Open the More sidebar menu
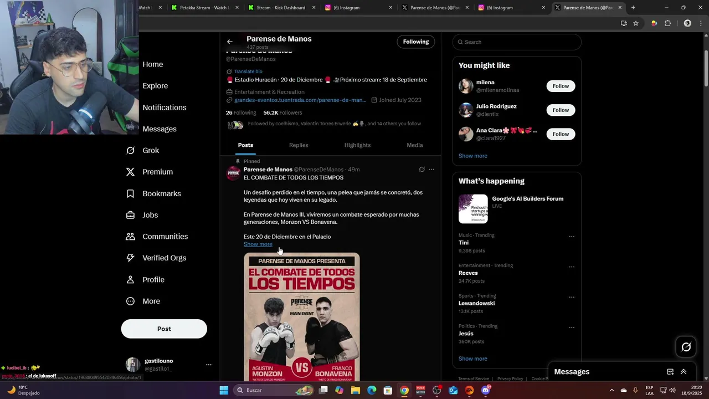 (x=143, y=301)
